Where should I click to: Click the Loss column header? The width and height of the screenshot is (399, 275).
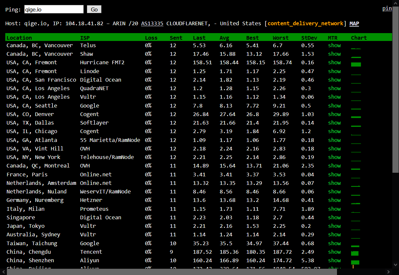coord(151,38)
